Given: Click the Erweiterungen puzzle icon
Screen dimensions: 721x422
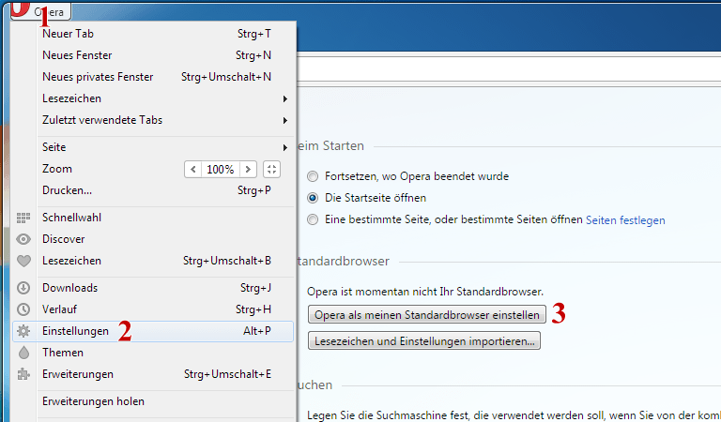Looking at the screenshot, I should (x=23, y=374).
